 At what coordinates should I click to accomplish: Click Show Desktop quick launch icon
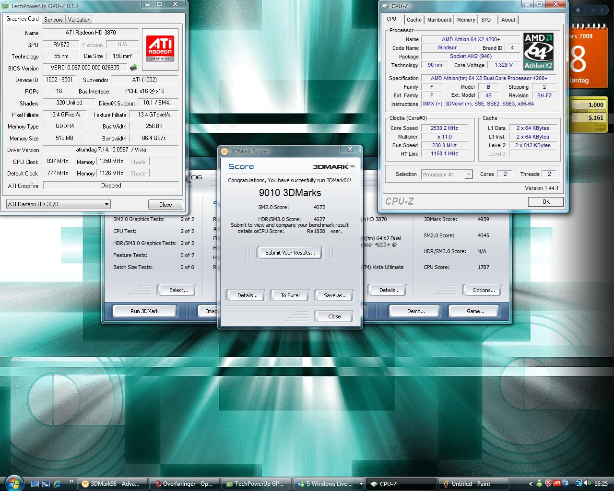click(35, 484)
